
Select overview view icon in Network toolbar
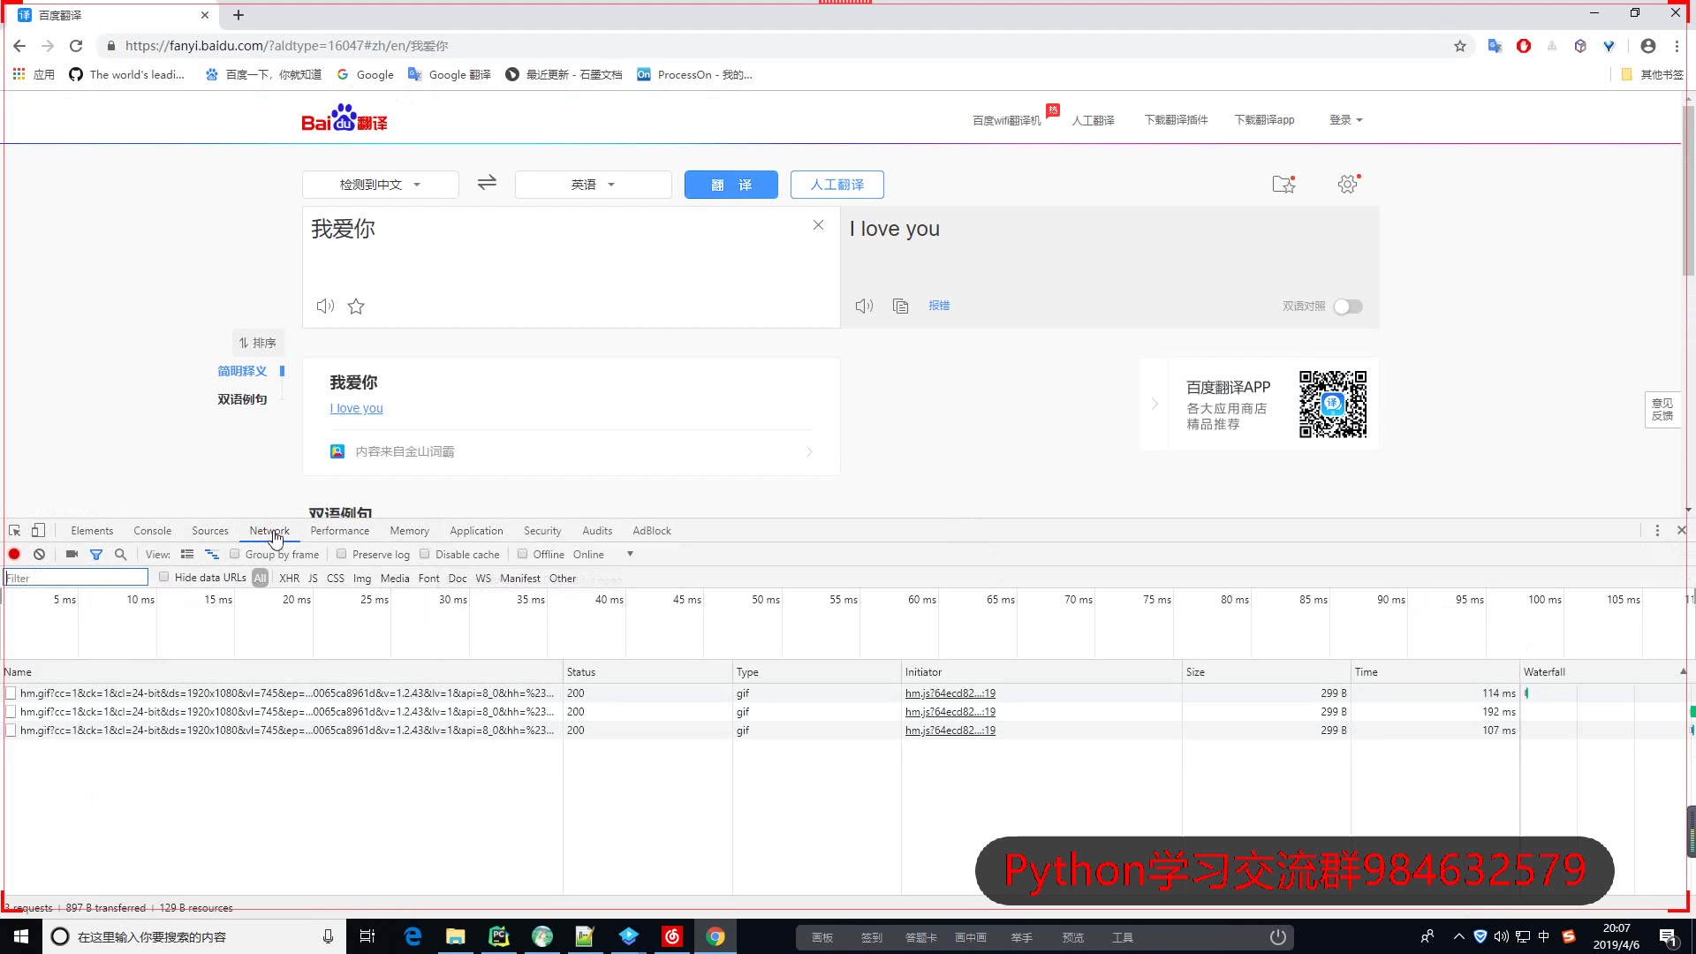click(212, 554)
